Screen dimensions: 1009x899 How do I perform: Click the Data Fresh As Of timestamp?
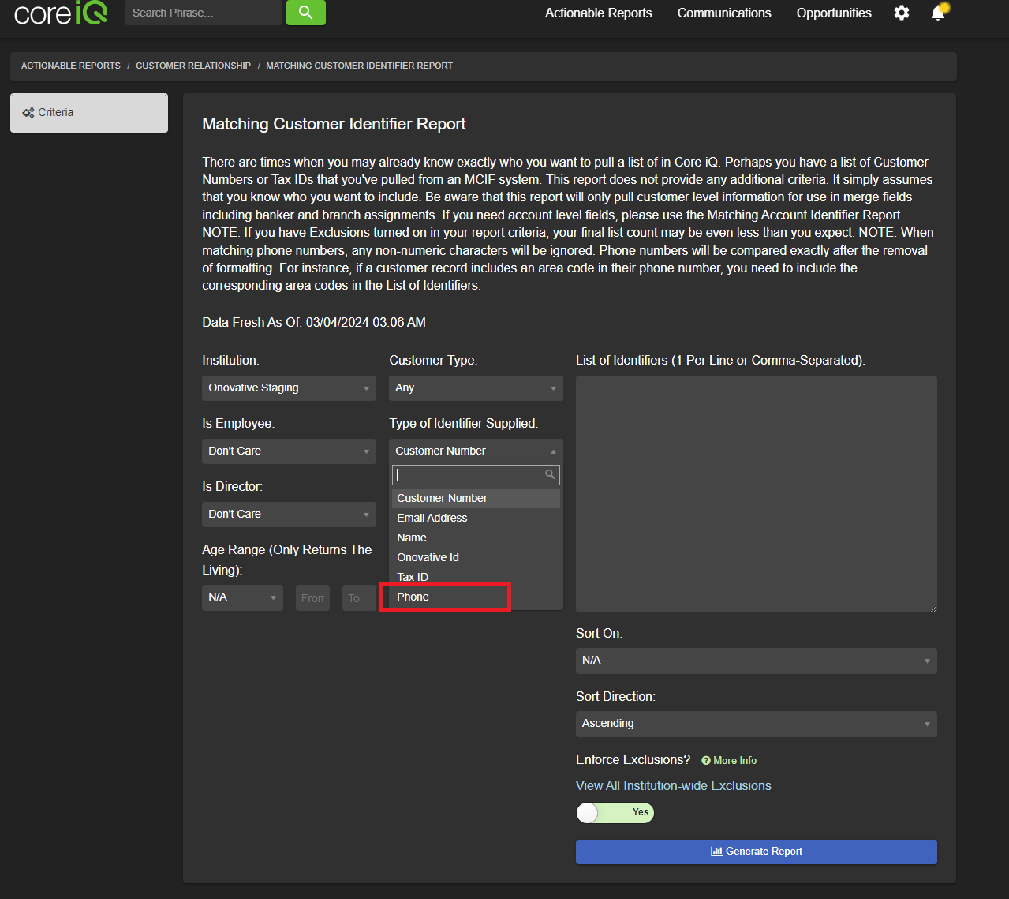pyautogui.click(x=314, y=322)
